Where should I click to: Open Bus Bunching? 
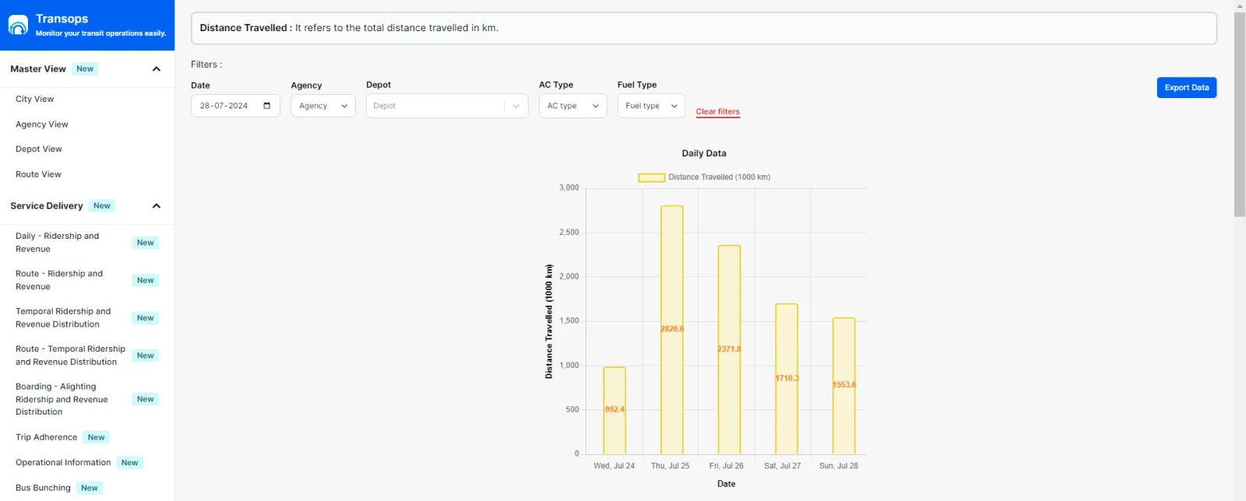point(43,488)
